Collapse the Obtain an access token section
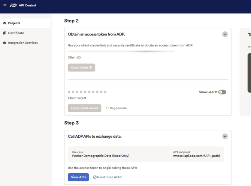251x186 pixels. [225, 34]
